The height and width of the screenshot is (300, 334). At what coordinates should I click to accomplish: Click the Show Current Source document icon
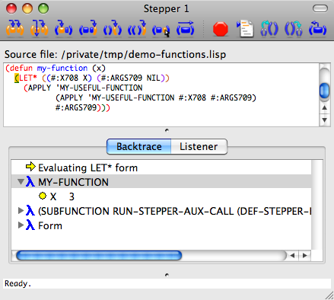(x=245, y=29)
